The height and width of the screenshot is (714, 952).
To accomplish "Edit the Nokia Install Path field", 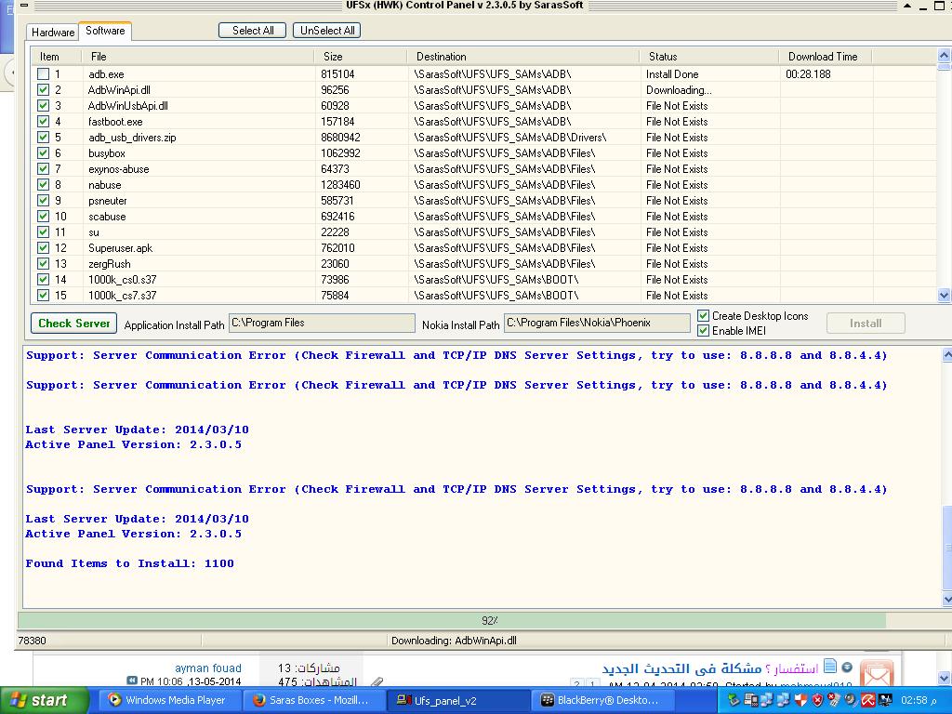I will [597, 323].
